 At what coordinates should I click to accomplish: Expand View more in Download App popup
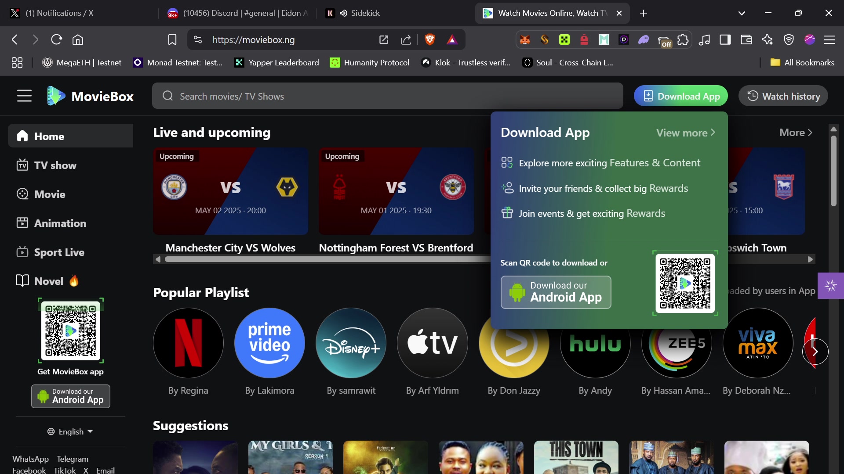coord(686,133)
